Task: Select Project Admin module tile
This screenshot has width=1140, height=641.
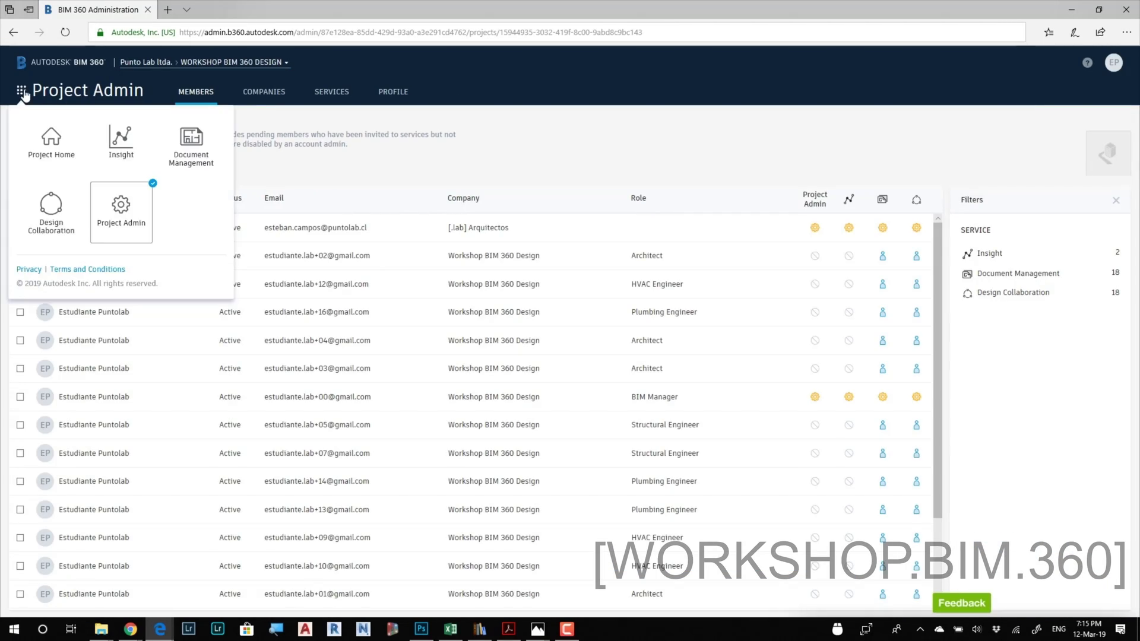Action: click(121, 212)
